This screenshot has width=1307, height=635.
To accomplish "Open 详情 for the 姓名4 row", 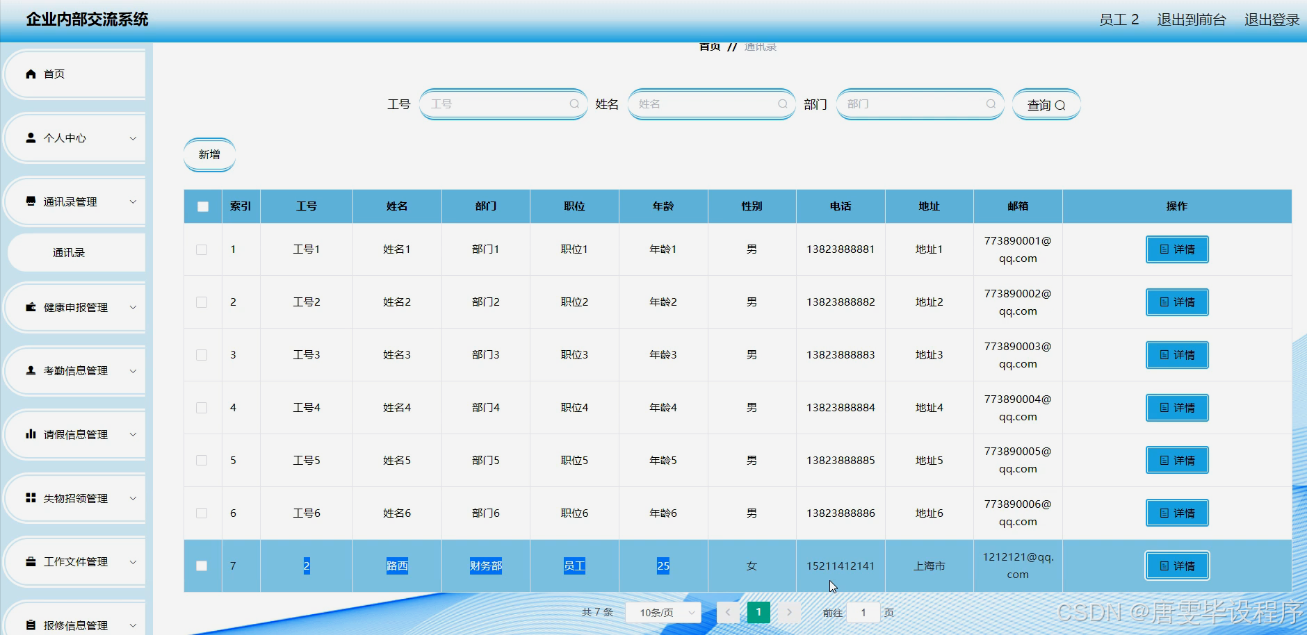I will coord(1177,408).
